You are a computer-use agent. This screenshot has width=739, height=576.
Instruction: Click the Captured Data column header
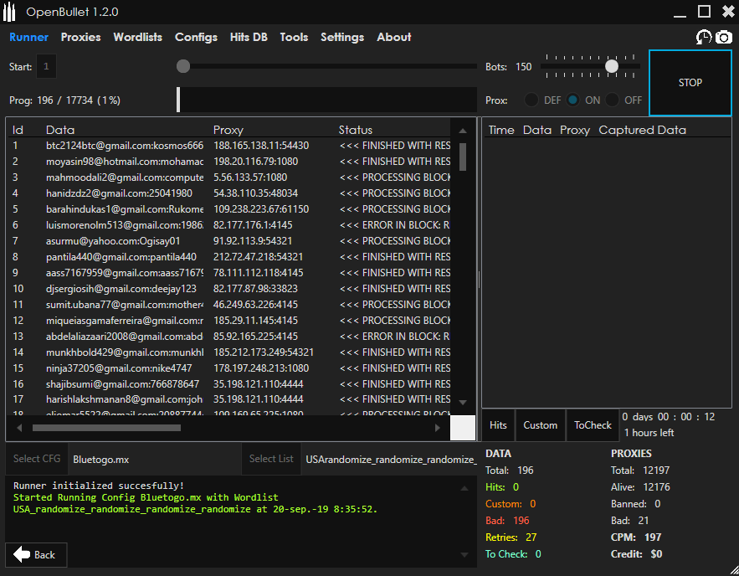642,130
